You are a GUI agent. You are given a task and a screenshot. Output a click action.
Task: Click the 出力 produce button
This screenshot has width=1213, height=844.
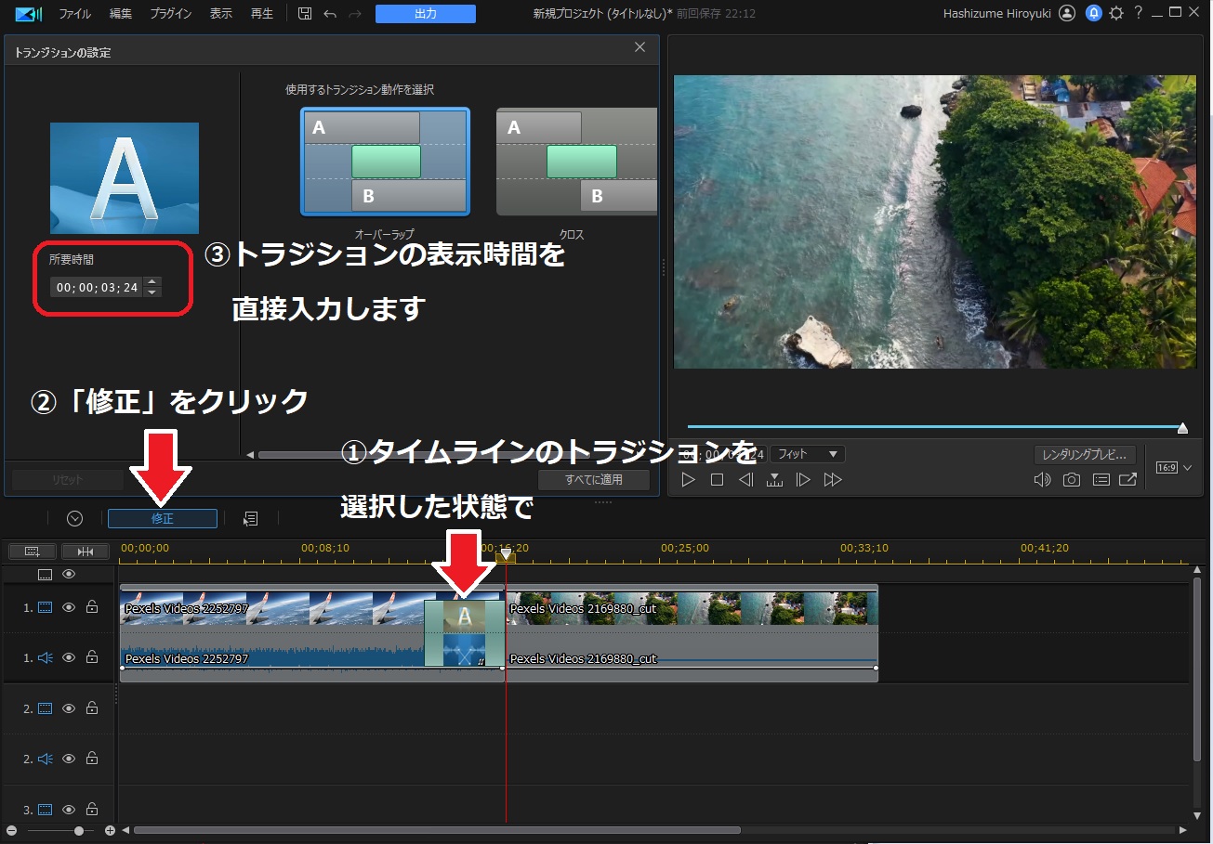click(426, 14)
